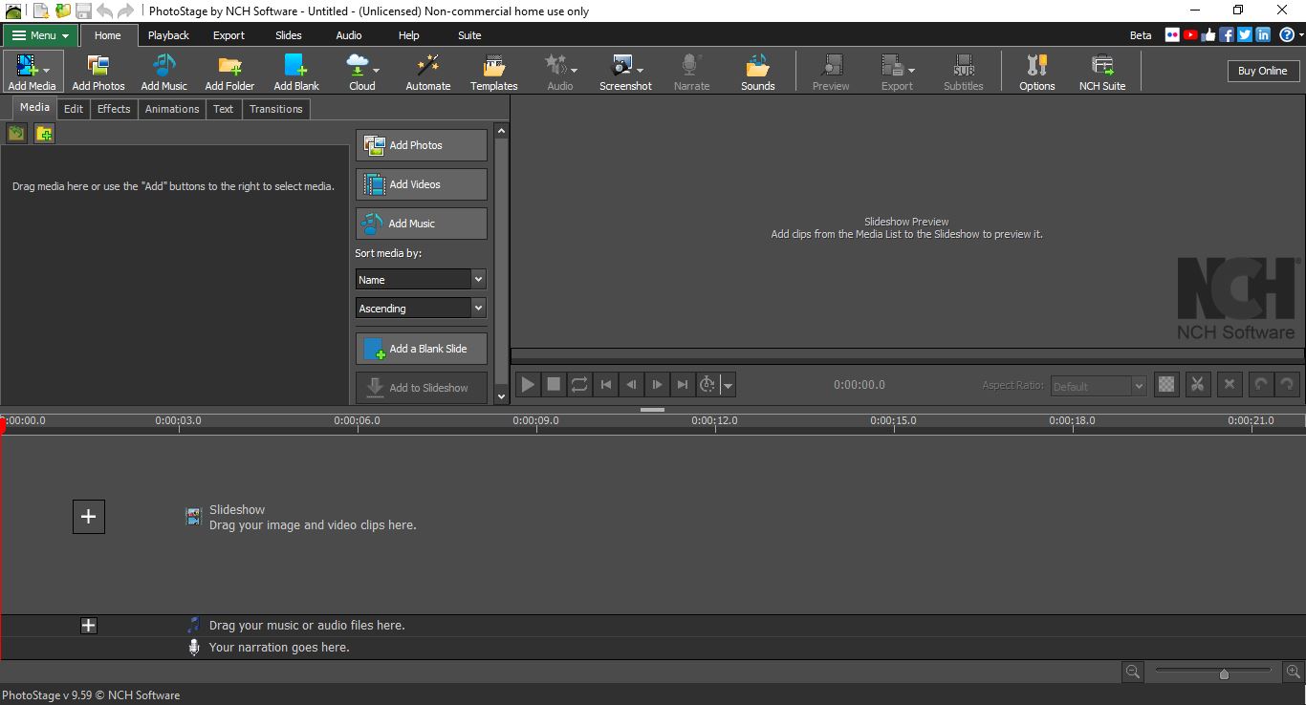Image resolution: width=1306 pixels, height=705 pixels.
Task: Click the LinkedIn share icon
Action: coord(1263,35)
